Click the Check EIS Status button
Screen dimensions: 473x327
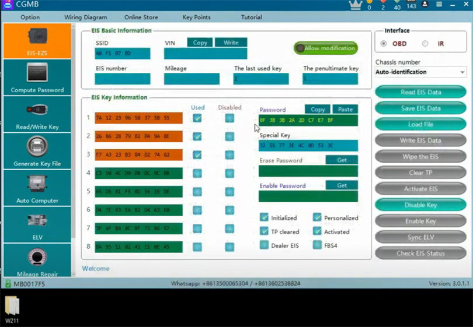[420, 254]
